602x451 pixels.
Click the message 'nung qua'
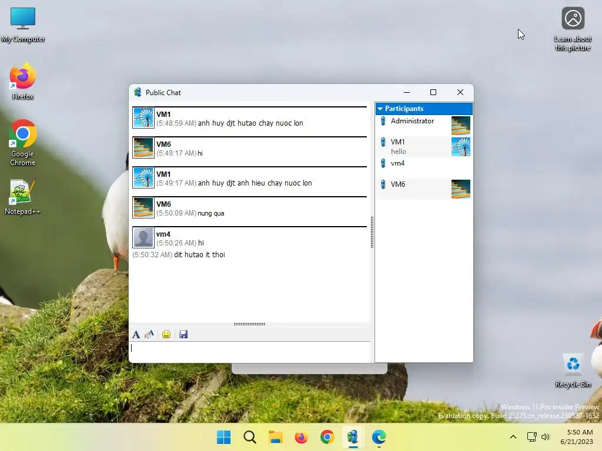coord(211,213)
